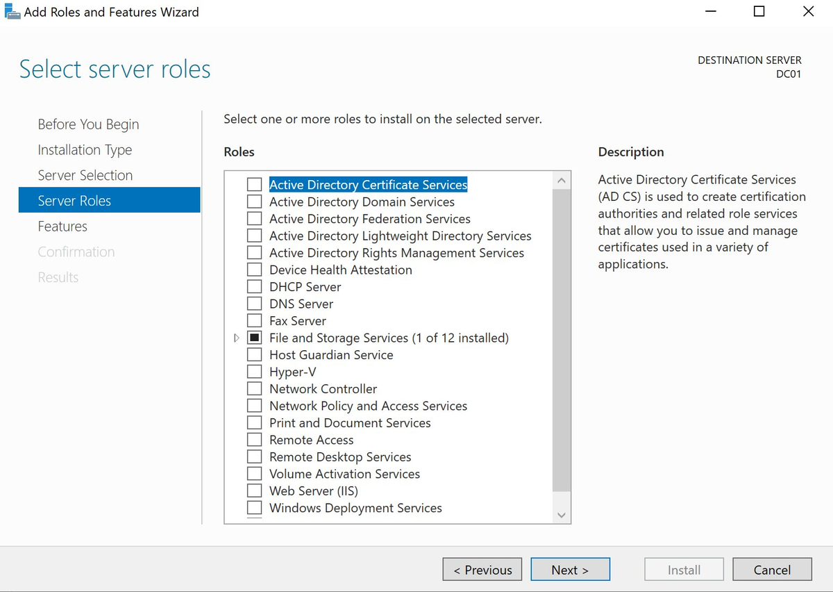833x592 pixels.
Task: Go to the Before You Begin step
Action: [x=88, y=124]
